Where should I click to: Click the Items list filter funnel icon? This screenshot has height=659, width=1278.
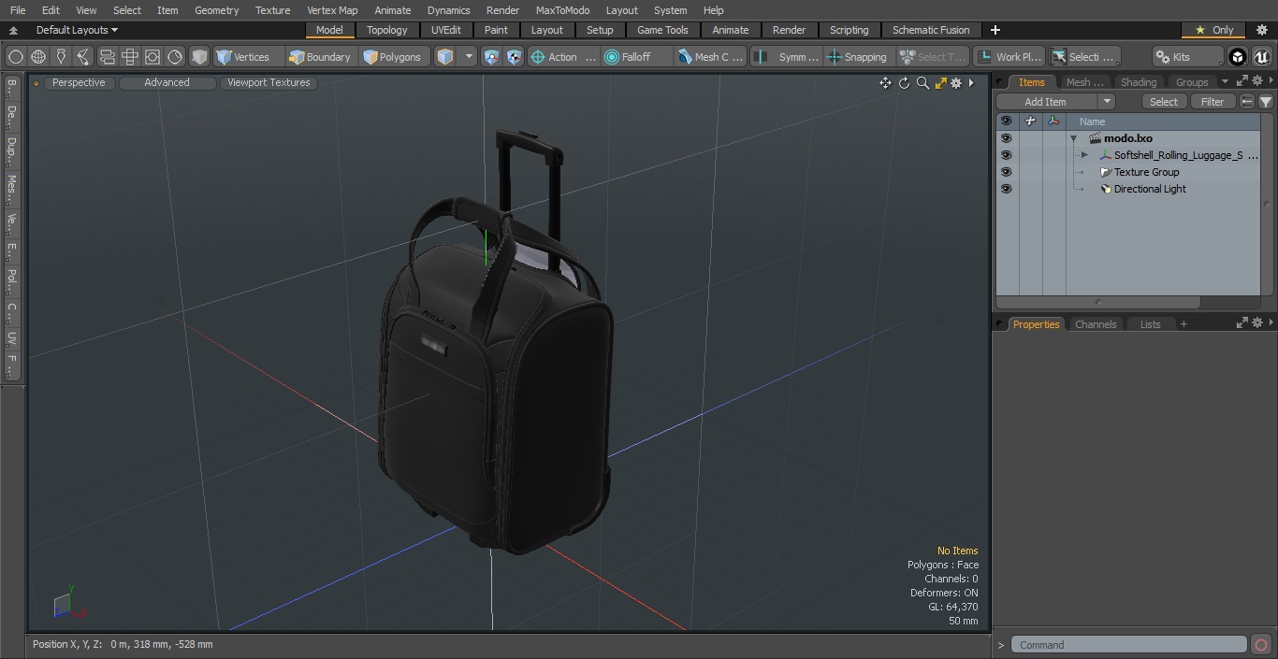point(1266,102)
